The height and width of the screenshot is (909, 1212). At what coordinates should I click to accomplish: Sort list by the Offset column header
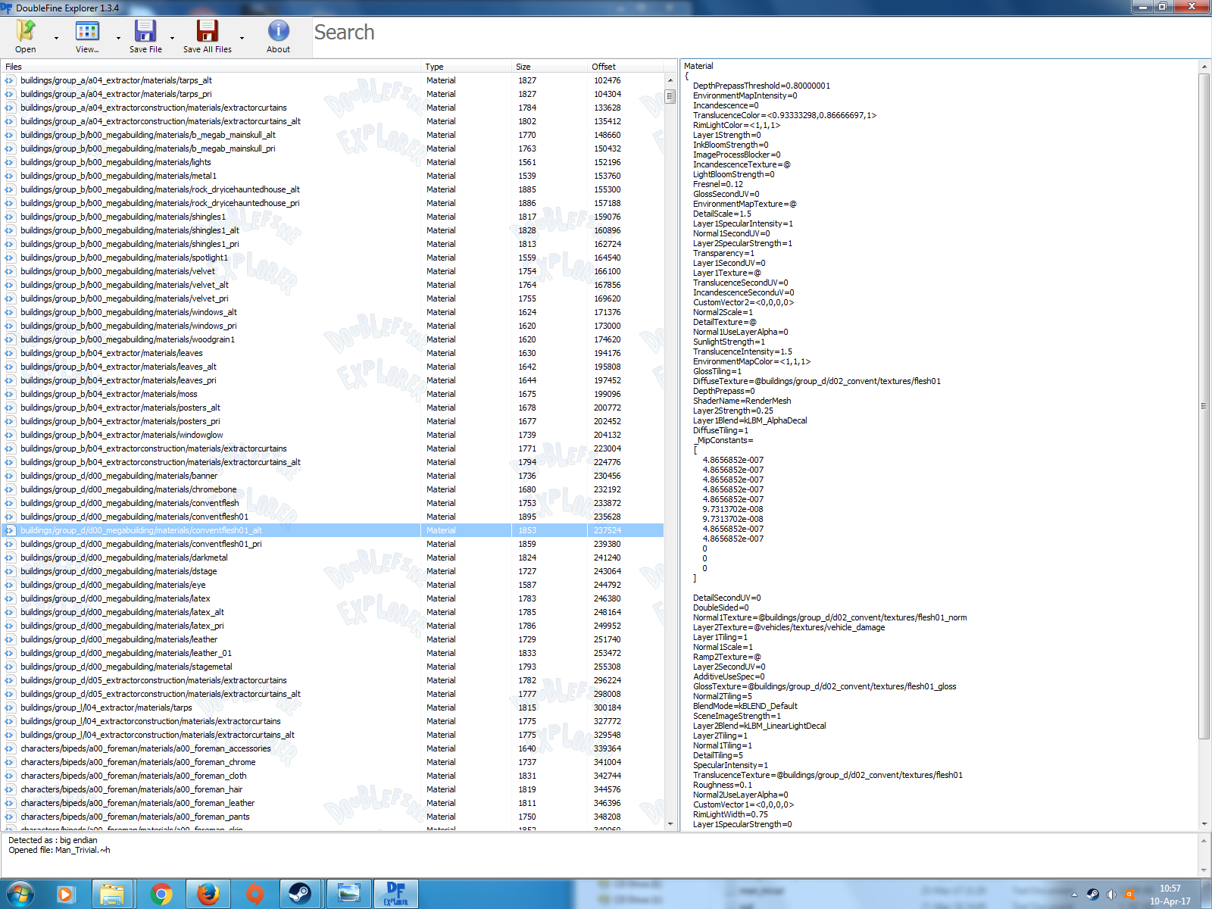(x=625, y=67)
